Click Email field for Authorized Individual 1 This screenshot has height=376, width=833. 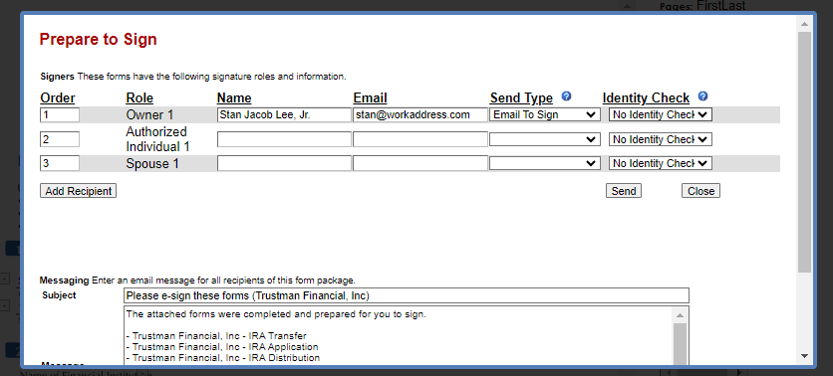(420, 139)
